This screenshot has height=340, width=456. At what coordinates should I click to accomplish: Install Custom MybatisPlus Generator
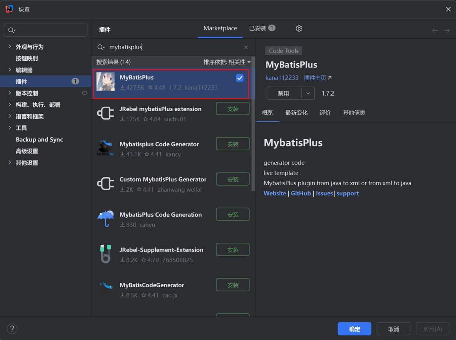tap(233, 179)
